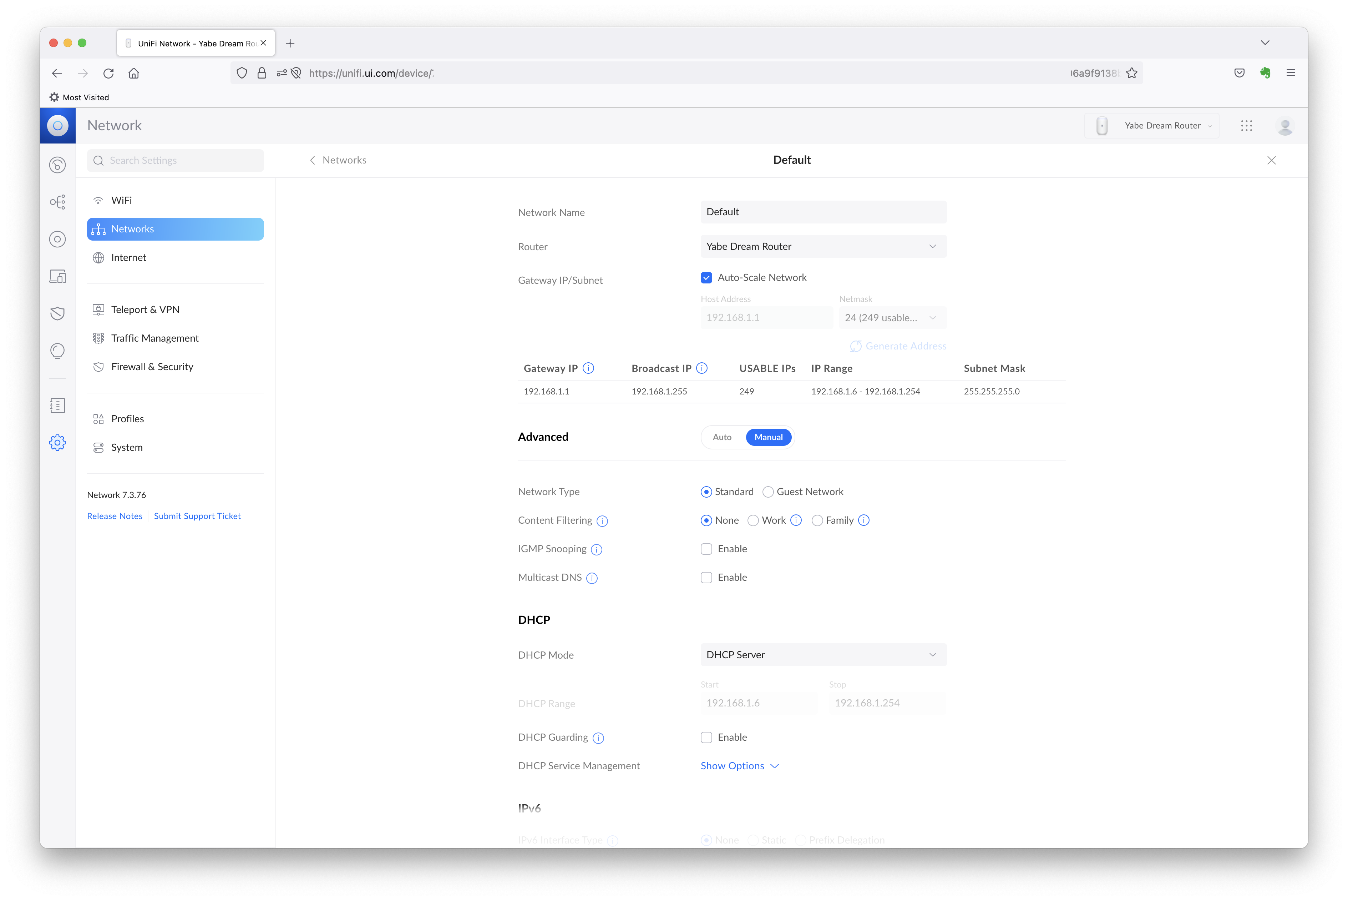Click the browser address bar

(686, 73)
